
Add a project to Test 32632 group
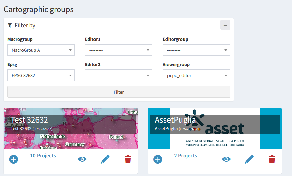14,159
